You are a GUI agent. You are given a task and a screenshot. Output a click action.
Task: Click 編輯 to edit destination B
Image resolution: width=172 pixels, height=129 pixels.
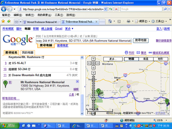click(76, 89)
